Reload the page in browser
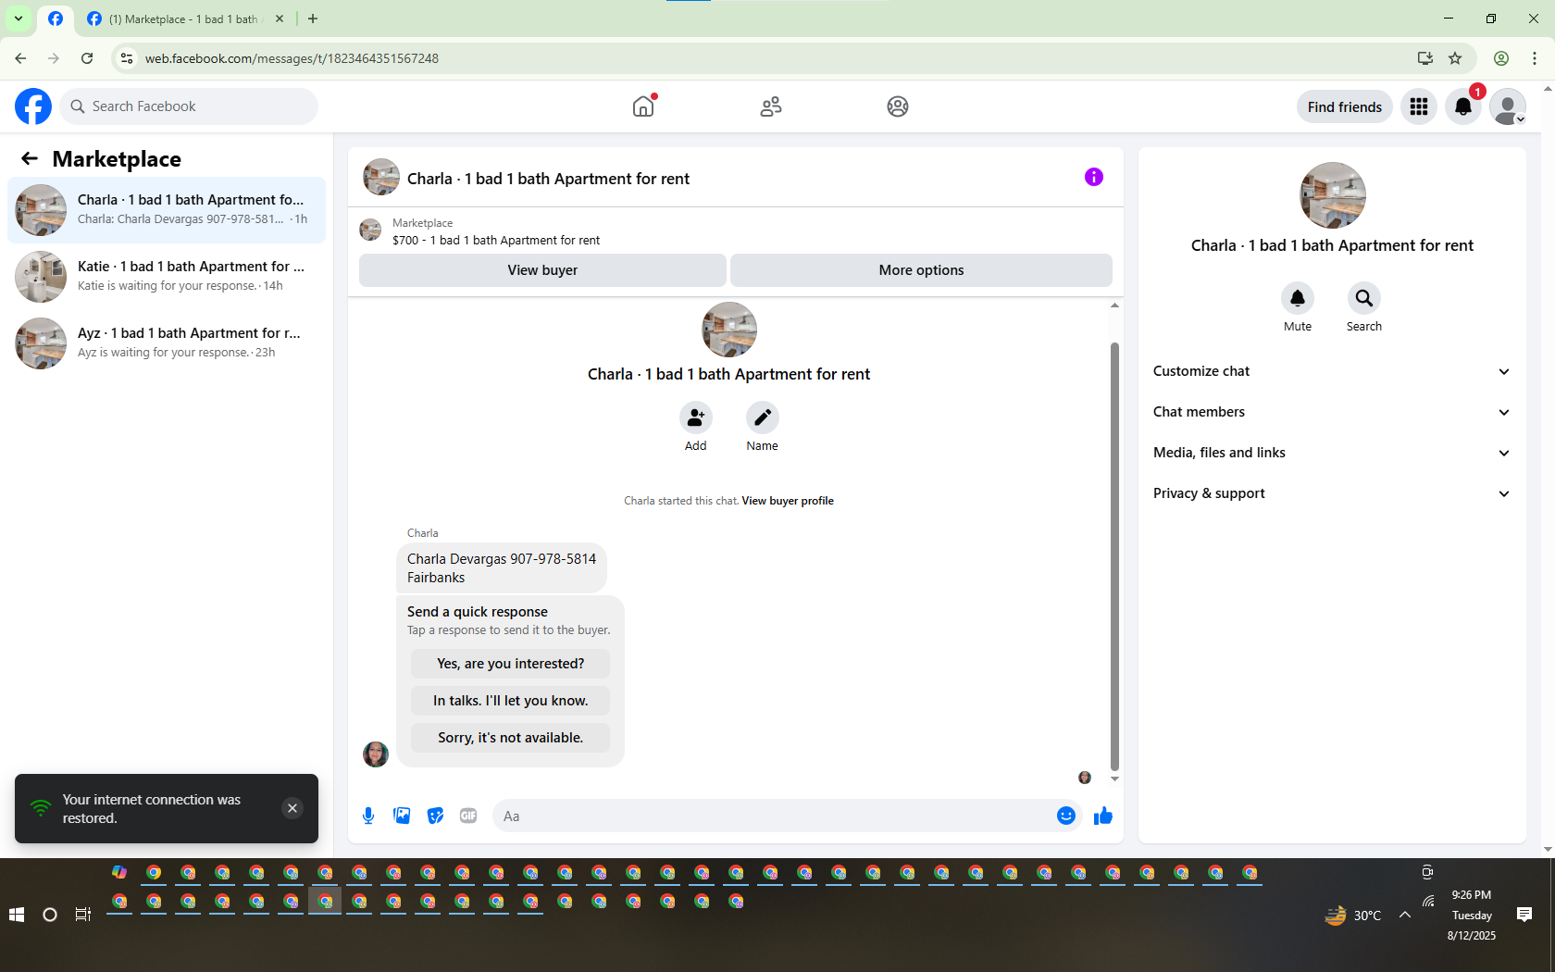The height and width of the screenshot is (972, 1555). [87, 58]
